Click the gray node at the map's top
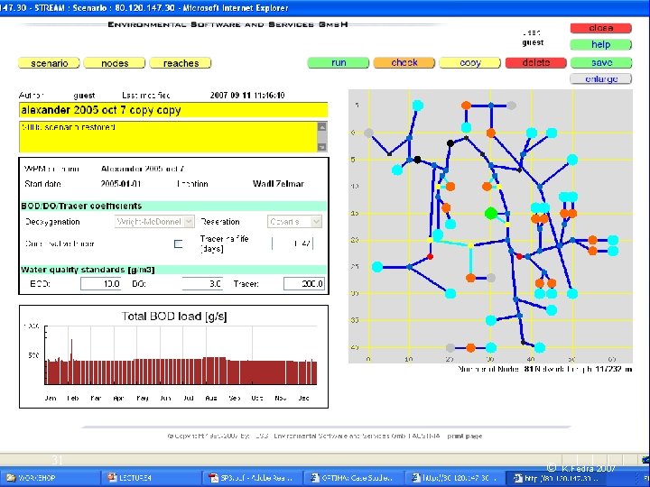650x487 pixels. coord(512,106)
